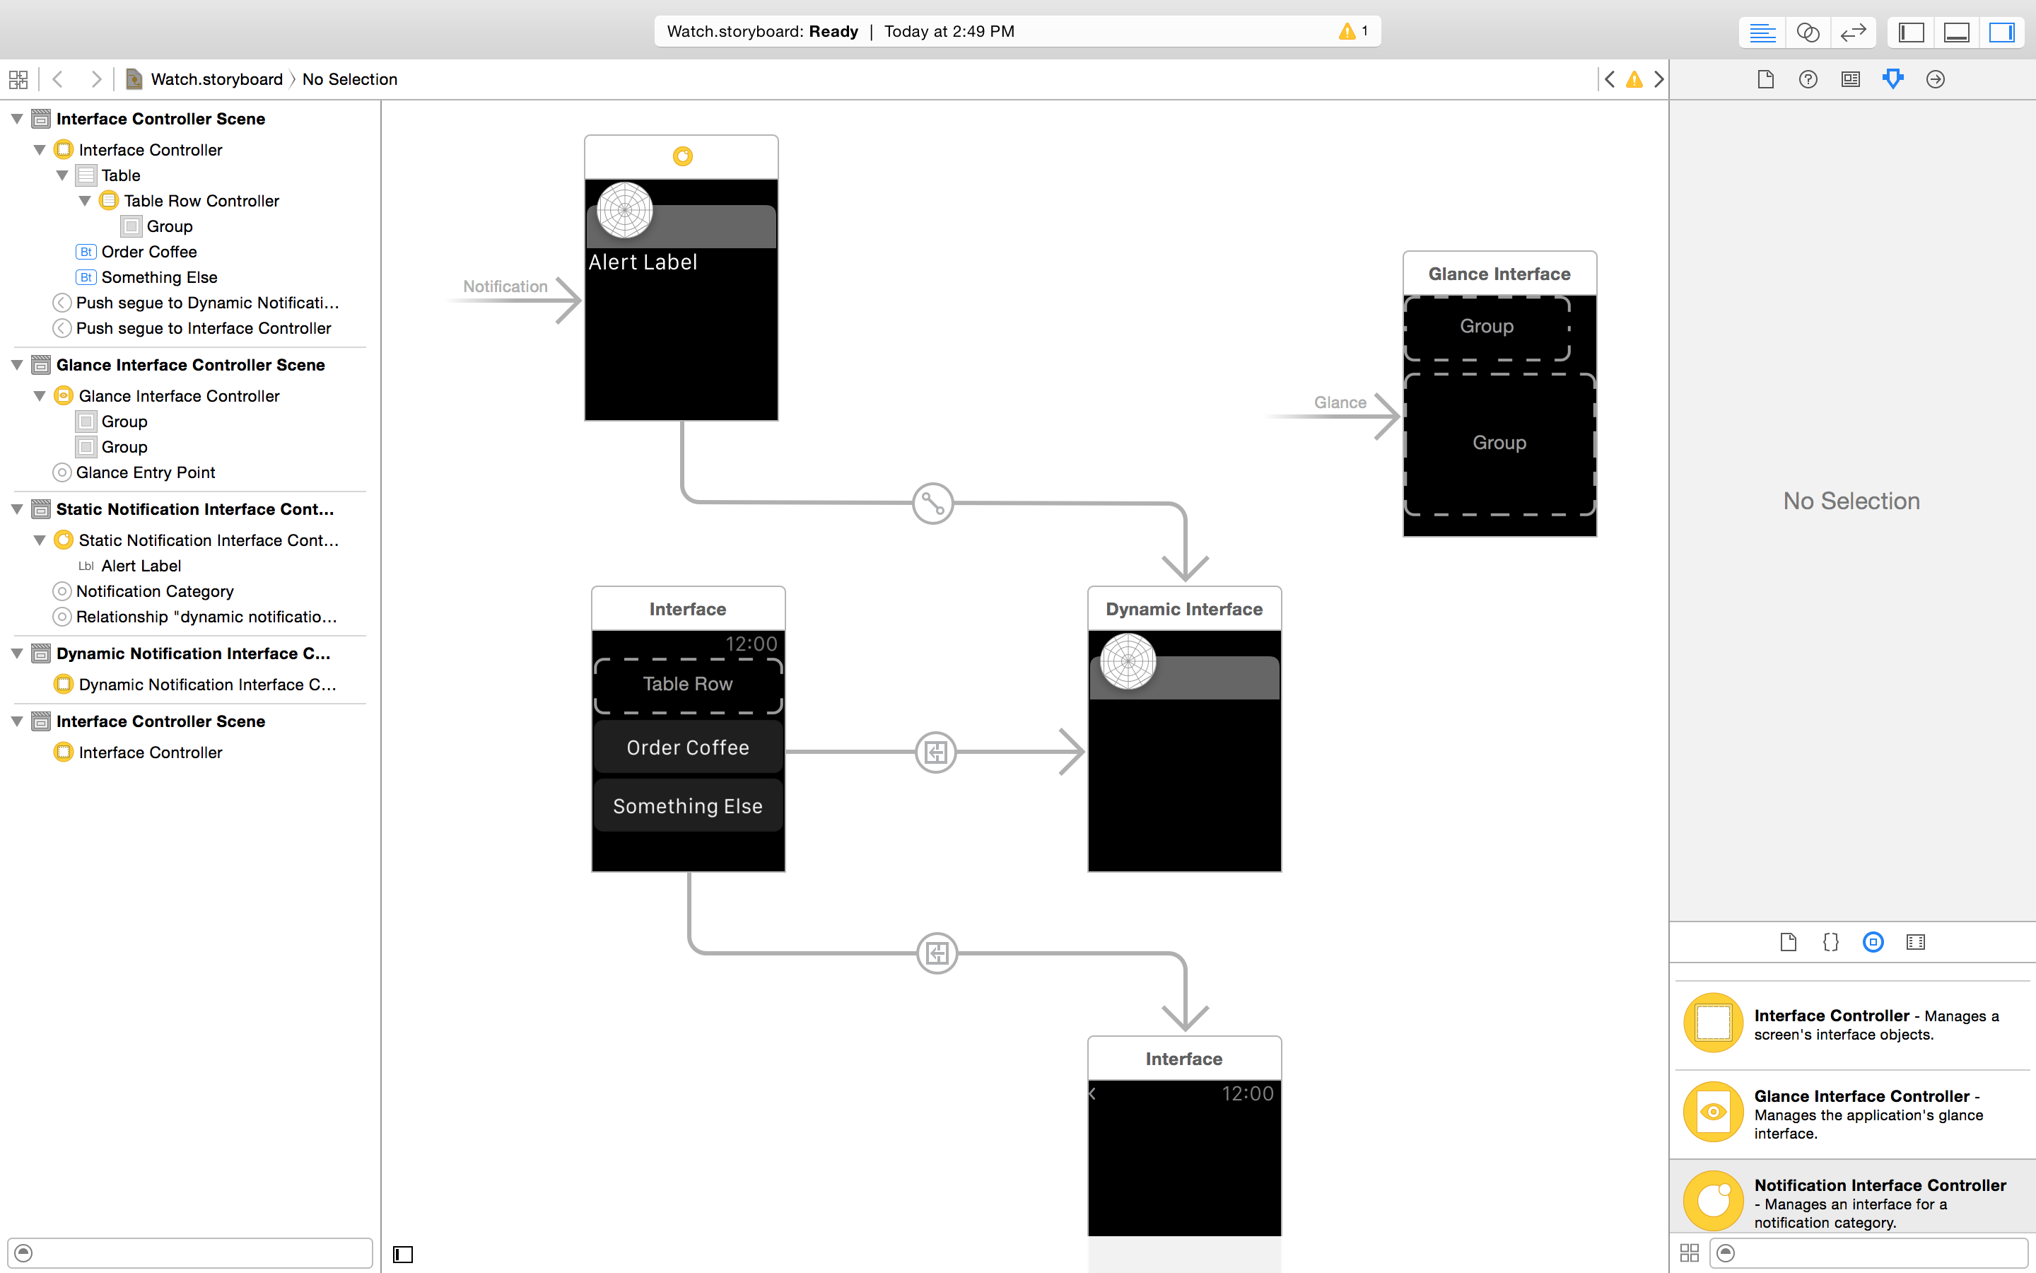Open the Attributes inspector tab
Image resolution: width=2036 pixels, height=1273 pixels.
[x=1893, y=79]
